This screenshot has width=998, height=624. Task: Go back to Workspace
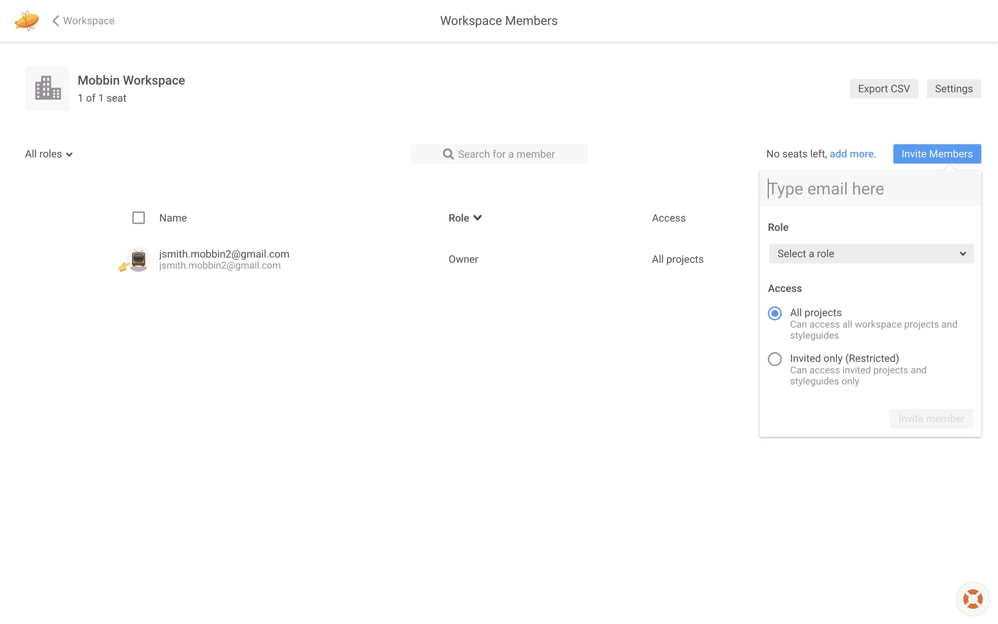tap(88, 21)
